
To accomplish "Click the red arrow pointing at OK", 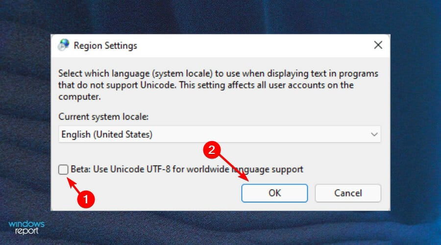I will coord(233,168).
